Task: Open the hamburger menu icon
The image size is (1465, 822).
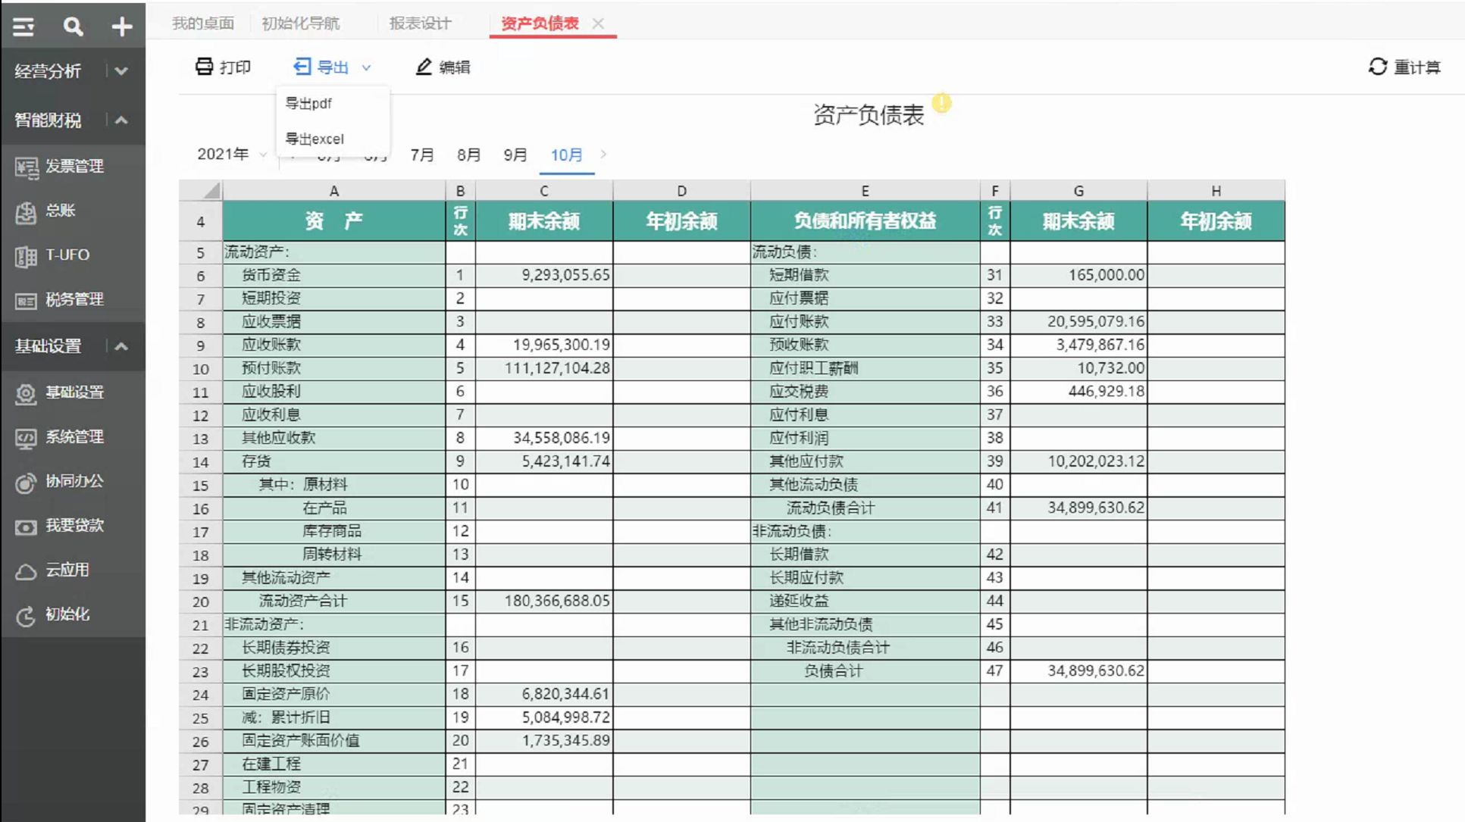Action: (x=23, y=27)
